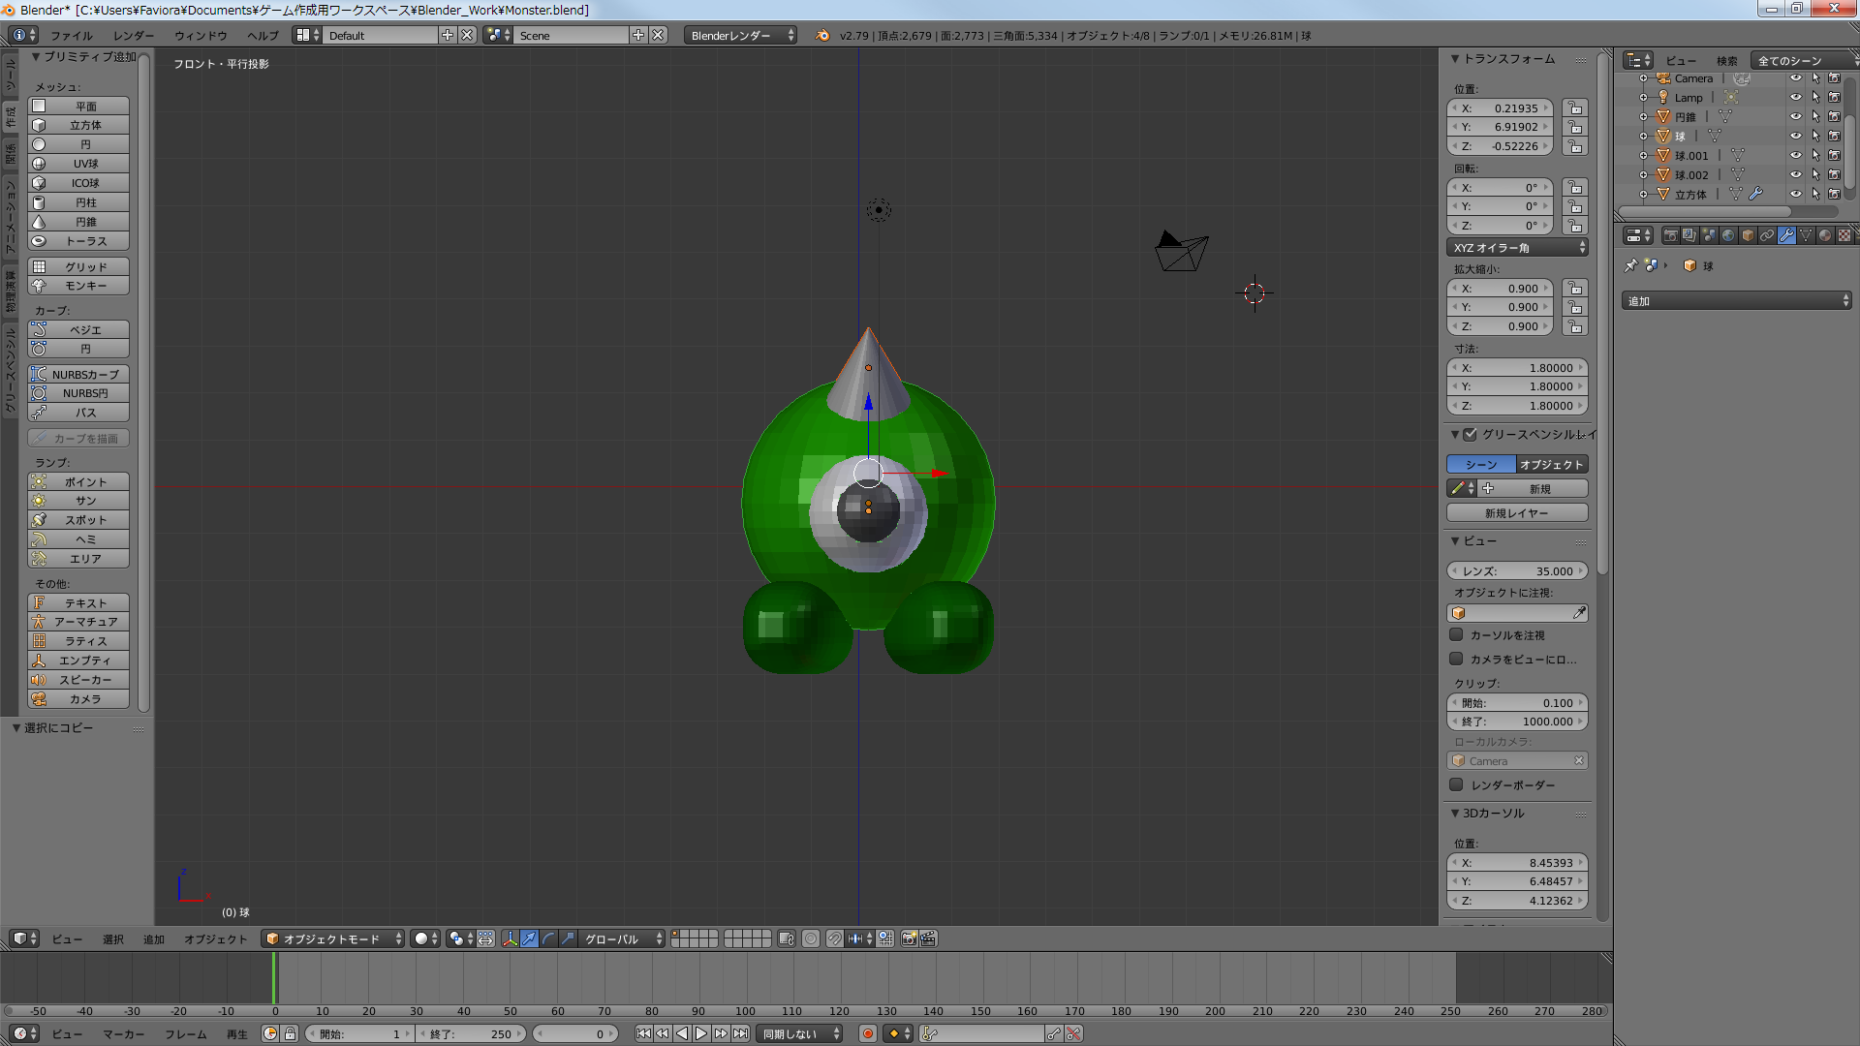Open the オブジェクトモード mode selector
The image size is (1860, 1046).
click(333, 938)
